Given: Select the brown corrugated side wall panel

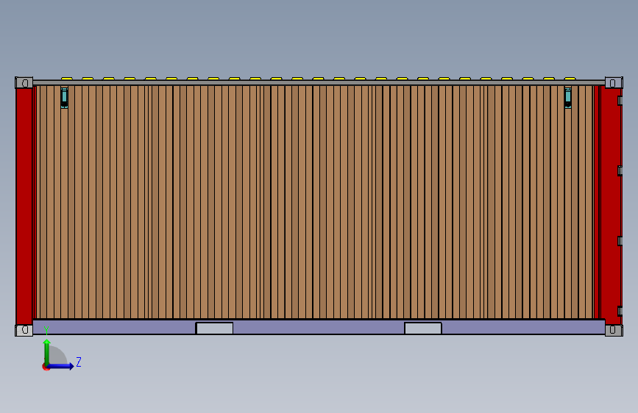Looking at the screenshot, I should pyautogui.click(x=316, y=202).
